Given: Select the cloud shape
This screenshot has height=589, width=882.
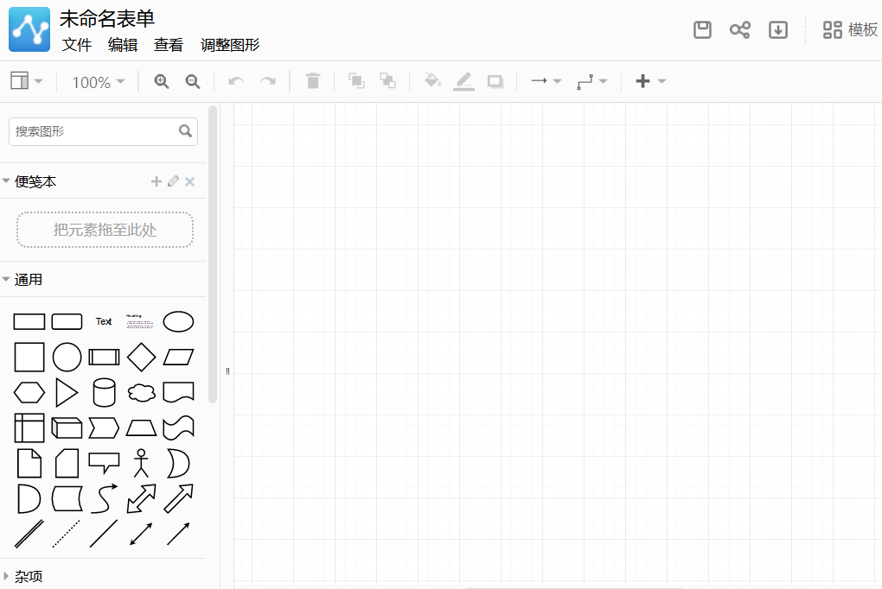Looking at the screenshot, I should pyautogui.click(x=141, y=392).
